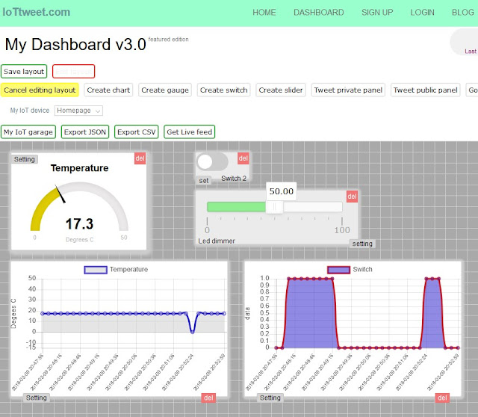Click Export CSV button
478x417 pixels.
[137, 132]
